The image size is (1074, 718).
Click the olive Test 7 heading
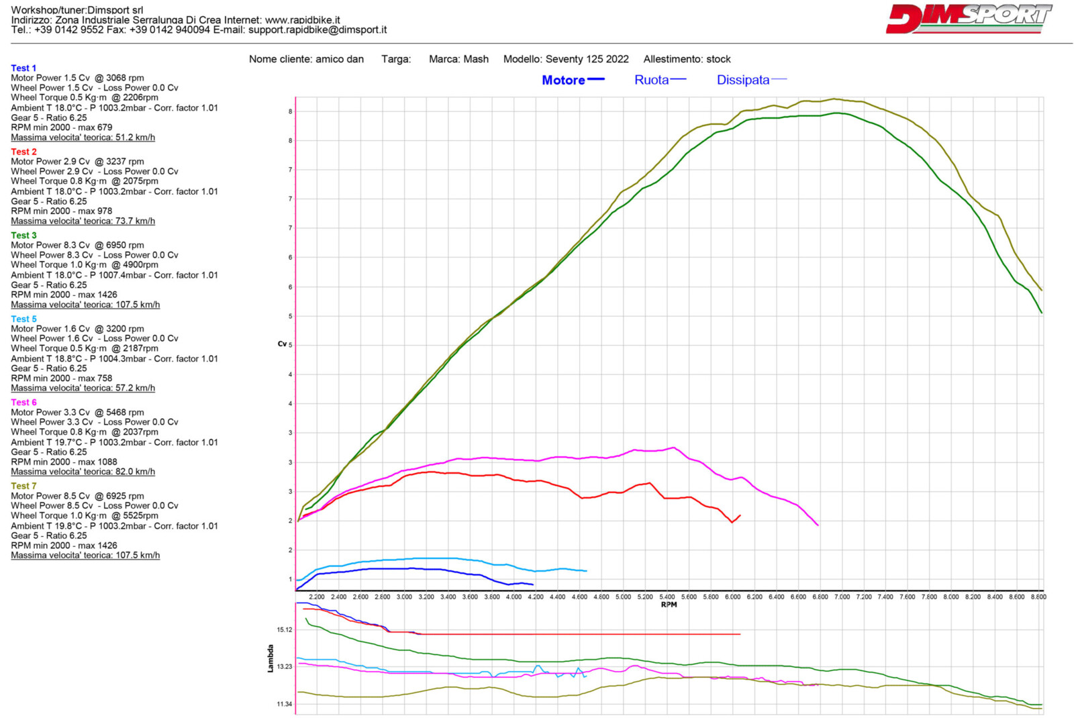(23, 486)
